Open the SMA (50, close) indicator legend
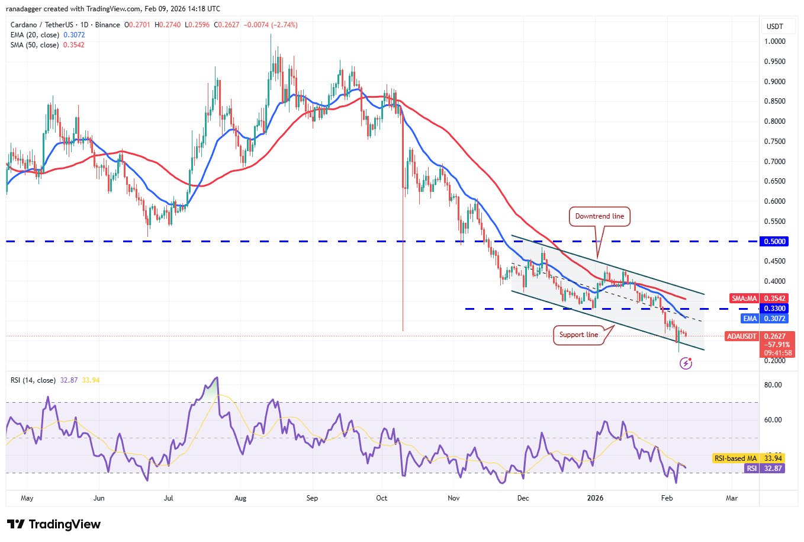Image resolution: width=804 pixels, height=542 pixels. pos(34,45)
